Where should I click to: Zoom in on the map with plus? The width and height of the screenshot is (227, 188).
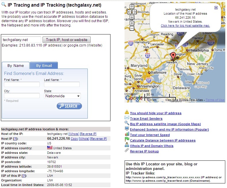(132, 23)
